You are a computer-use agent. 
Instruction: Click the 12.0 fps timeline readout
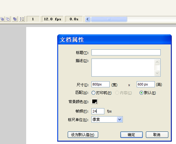pos(52,19)
